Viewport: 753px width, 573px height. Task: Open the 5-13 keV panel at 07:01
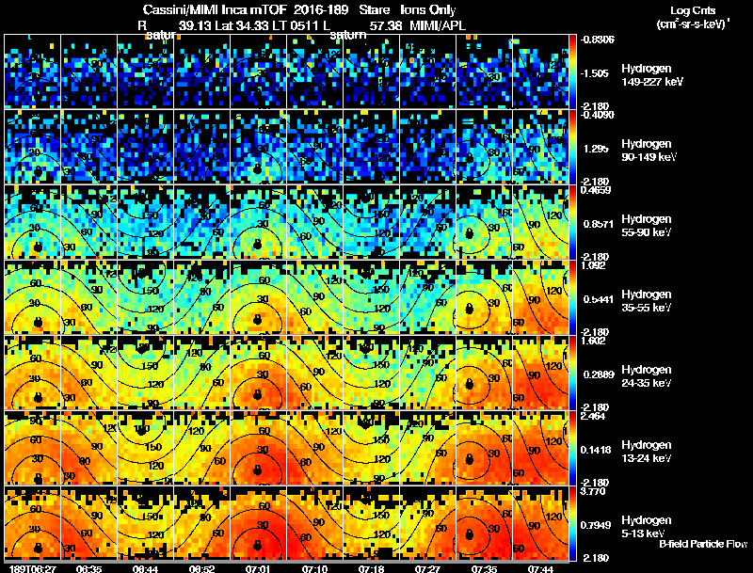pyautogui.click(x=258, y=523)
